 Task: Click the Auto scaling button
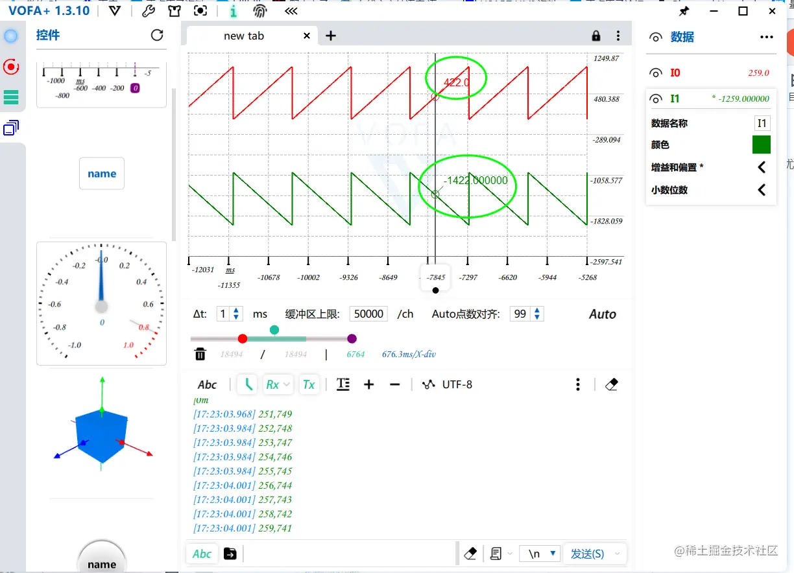point(602,314)
